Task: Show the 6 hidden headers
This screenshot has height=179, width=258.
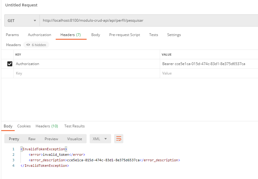Action: click(36, 45)
